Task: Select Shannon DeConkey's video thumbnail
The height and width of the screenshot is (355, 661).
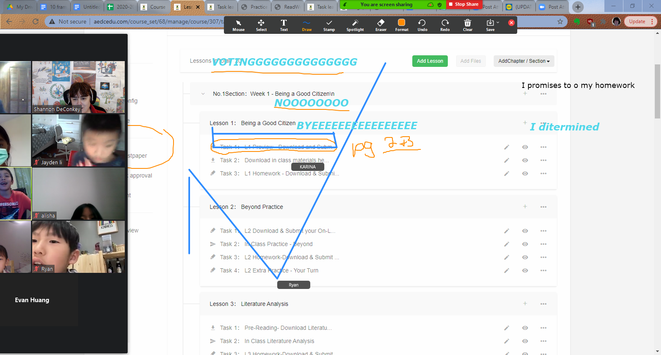Action: [78, 87]
